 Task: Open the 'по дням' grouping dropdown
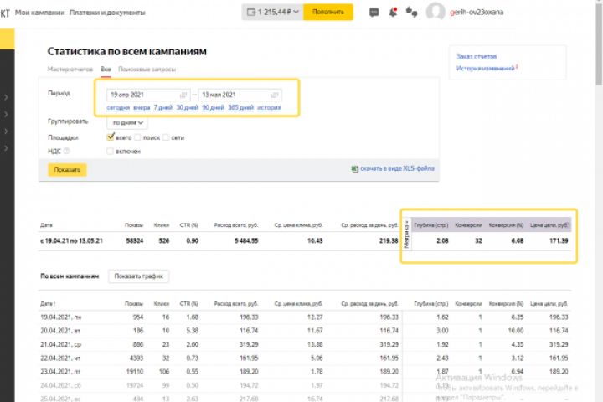click(x=127, y=123)
